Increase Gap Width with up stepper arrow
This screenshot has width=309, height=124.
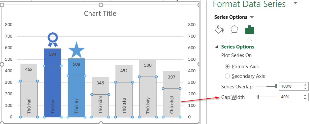(305, 95)
